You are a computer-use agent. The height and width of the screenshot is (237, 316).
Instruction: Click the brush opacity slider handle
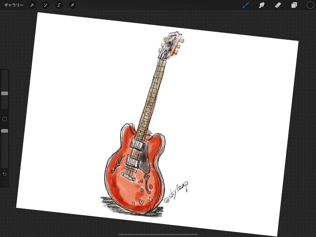point(5,131)
